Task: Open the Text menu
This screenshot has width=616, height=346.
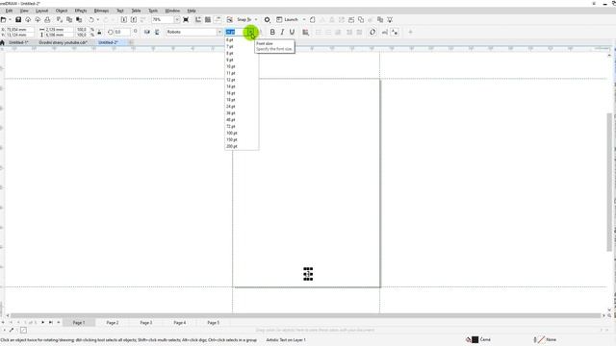Action: [x=120, y=11]
